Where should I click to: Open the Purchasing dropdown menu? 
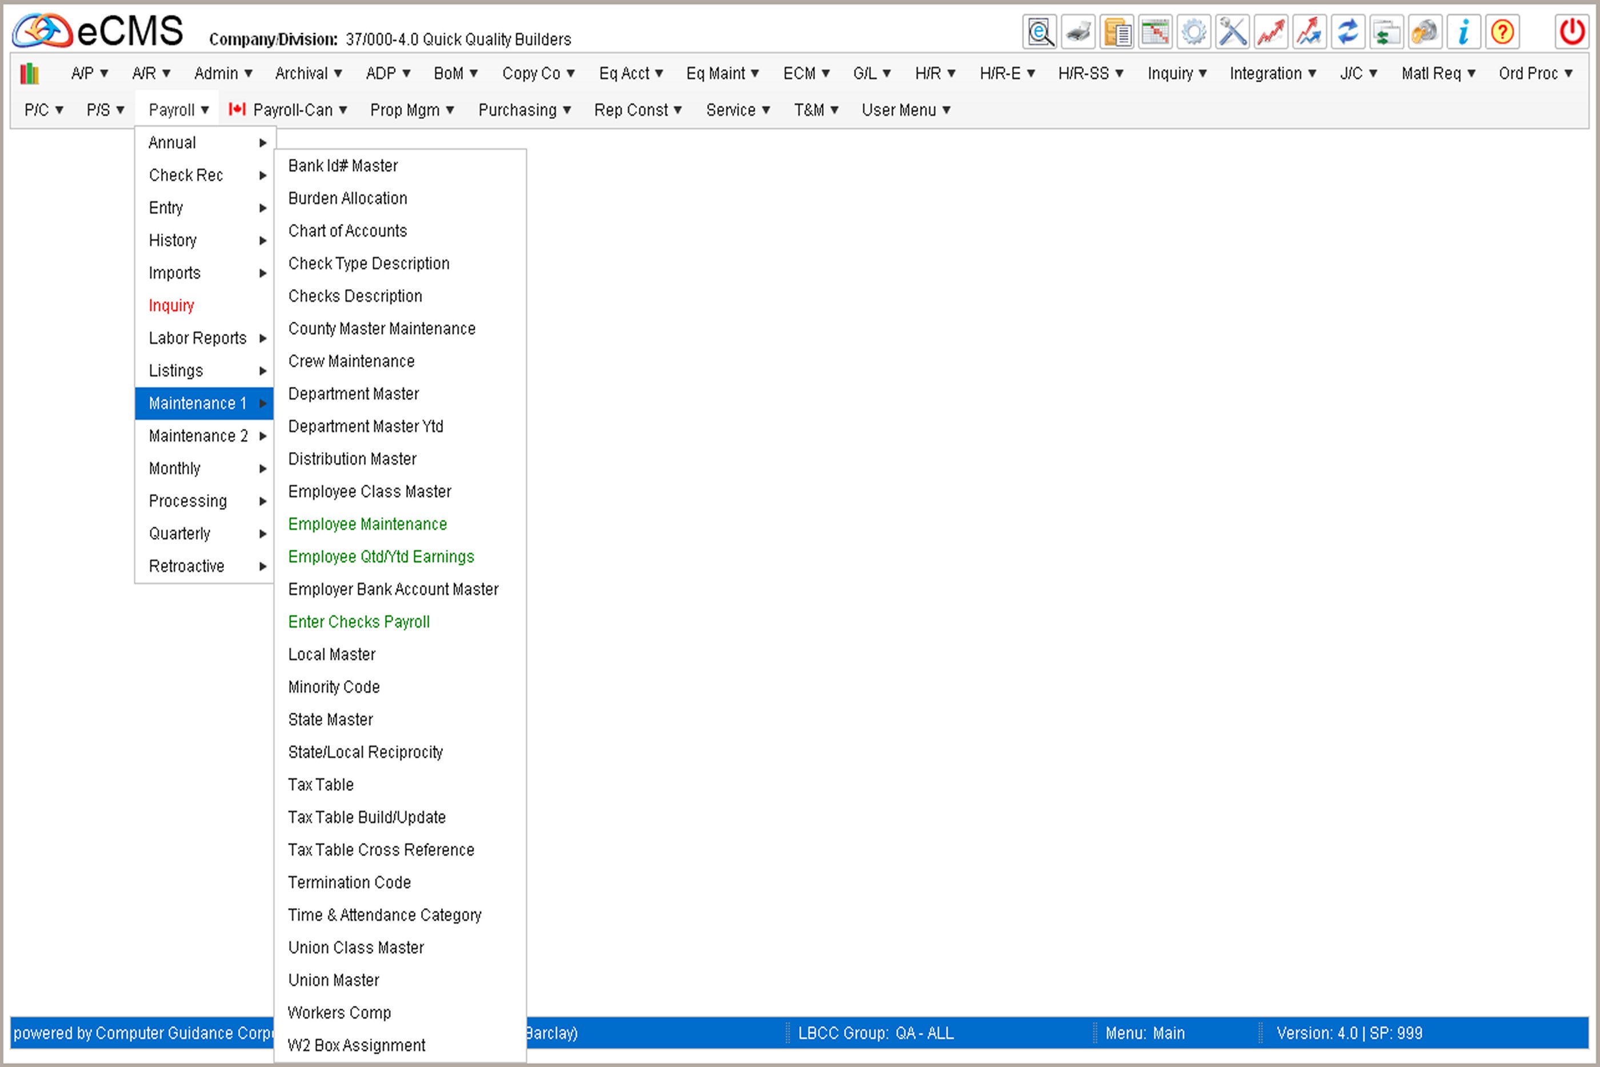524,110
